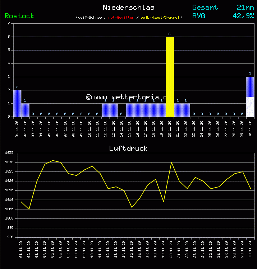257x269 pixels.
Task: Click the Niederschlag chart title
Action: coord(128,7)
